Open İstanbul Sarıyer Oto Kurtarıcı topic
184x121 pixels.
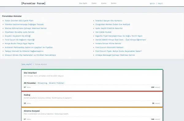[x=109, y=21]
